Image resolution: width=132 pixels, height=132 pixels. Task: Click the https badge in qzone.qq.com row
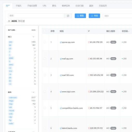pyautogui.click(x=113, y=42)
